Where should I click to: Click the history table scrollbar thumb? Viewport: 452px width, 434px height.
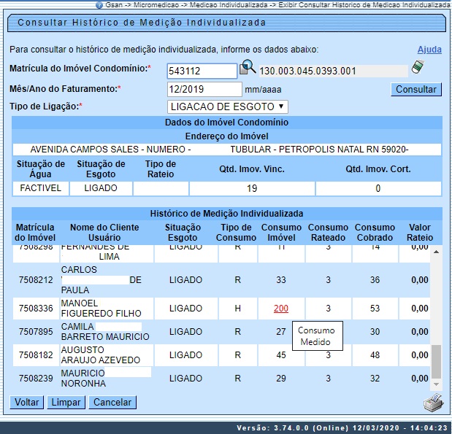tap(437, 361)
